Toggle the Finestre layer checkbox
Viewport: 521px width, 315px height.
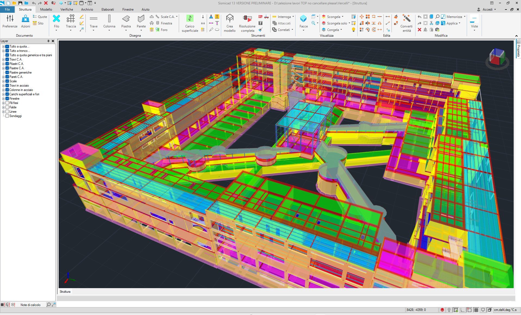7,99
